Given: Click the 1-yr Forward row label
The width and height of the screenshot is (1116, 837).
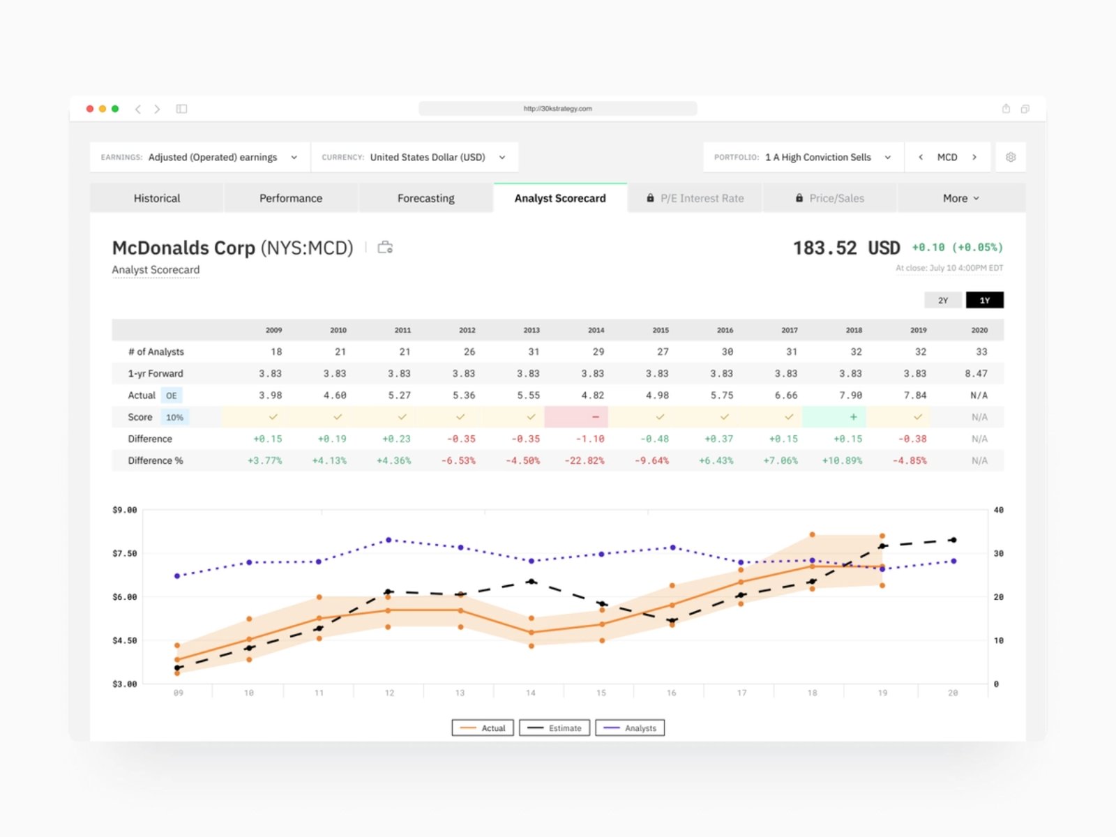Looking at the screenshot, I should tap(156, 374).
